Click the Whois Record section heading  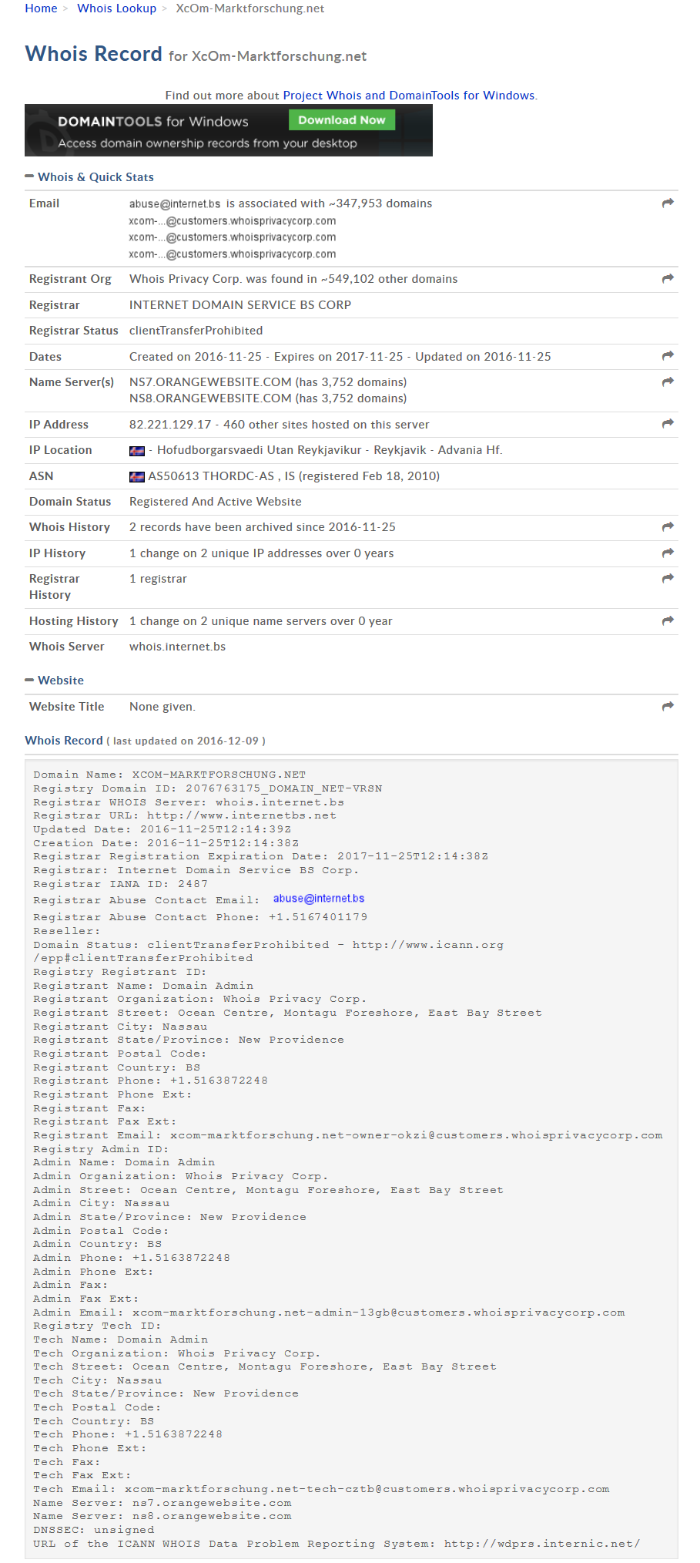point(64,741)
